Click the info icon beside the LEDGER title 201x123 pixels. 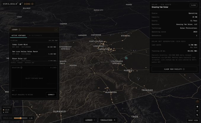click(x=20, y=30)
